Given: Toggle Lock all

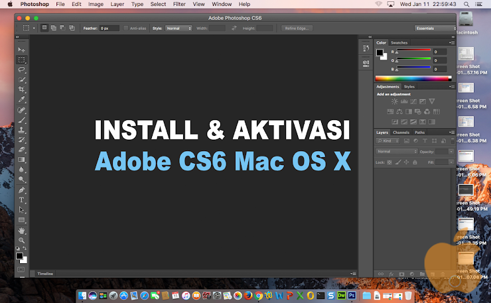Looking at the screenshot, I should pyautogui.click(x=415, y=162).
